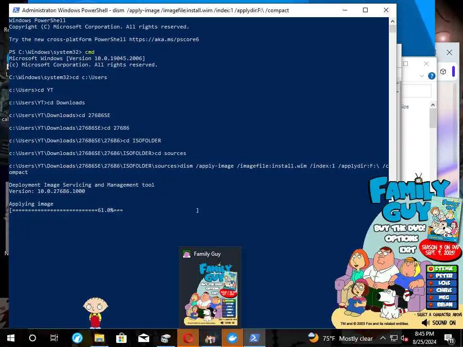
Task: Click the 3D cube icon in background window
Action: [x=443, y=71]
